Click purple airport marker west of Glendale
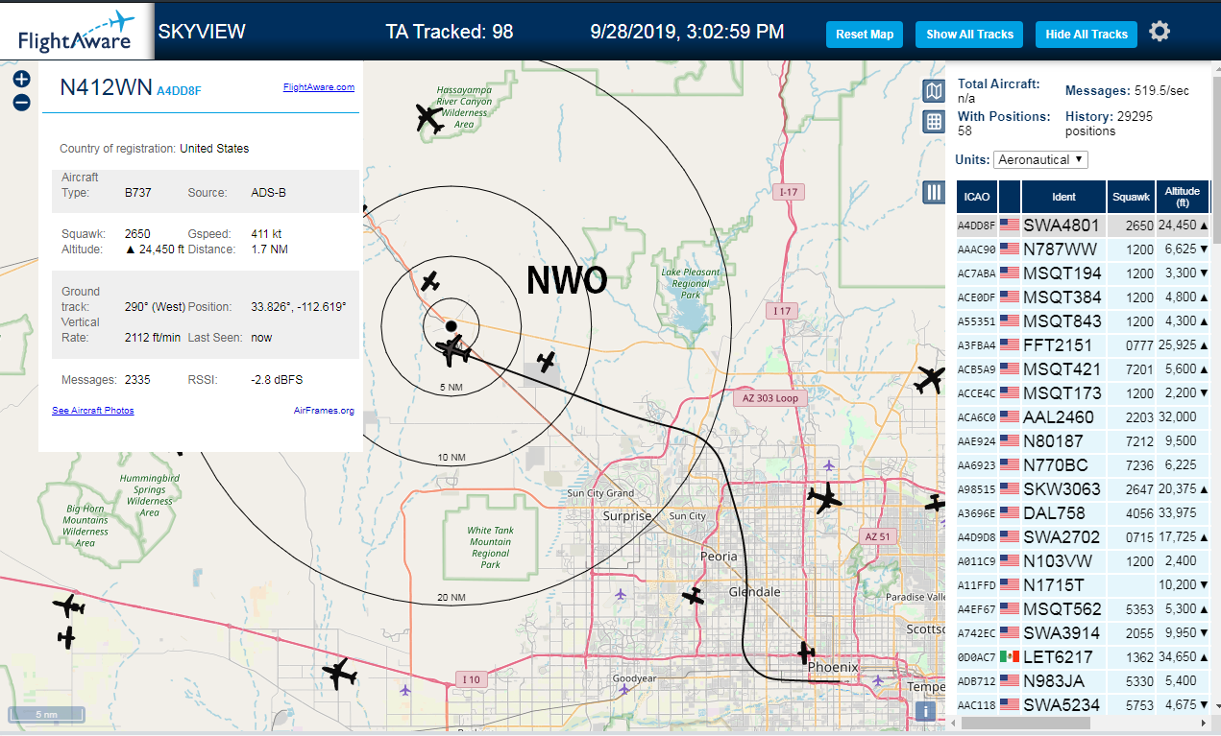 point(621,594)
